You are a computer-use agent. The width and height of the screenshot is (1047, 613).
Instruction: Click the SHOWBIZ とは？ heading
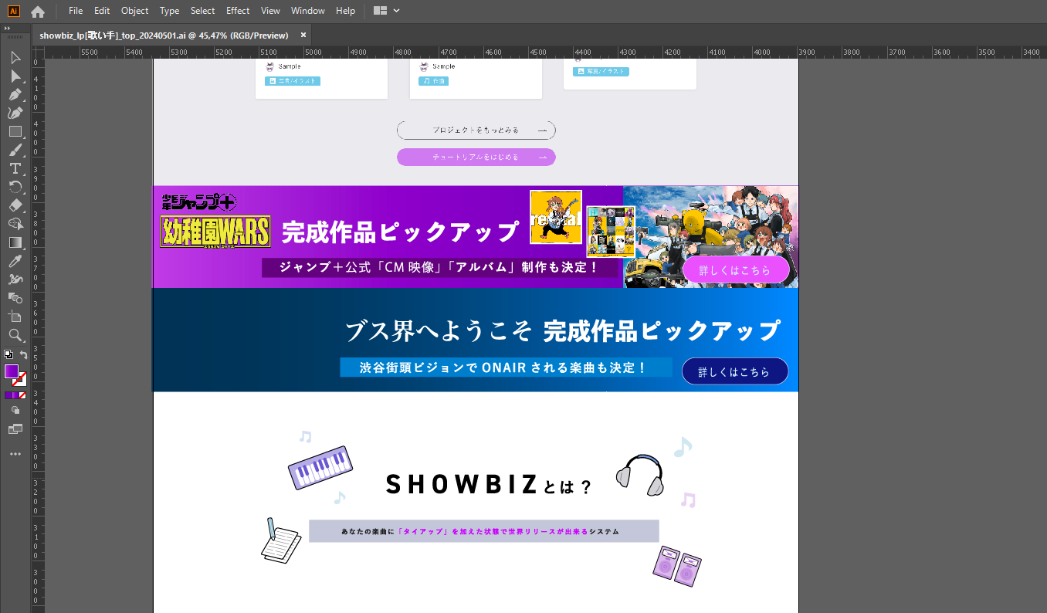489,485
